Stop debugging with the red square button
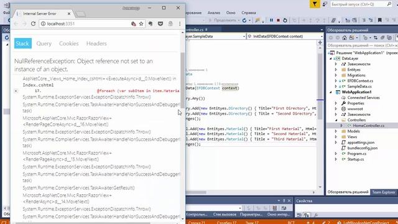This screenshot has width=398, height=224. (278, 20)
